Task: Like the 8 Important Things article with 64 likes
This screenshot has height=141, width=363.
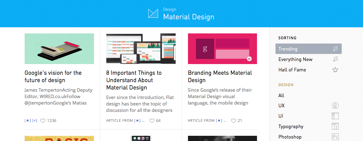Action: click(x=152, y=120)
